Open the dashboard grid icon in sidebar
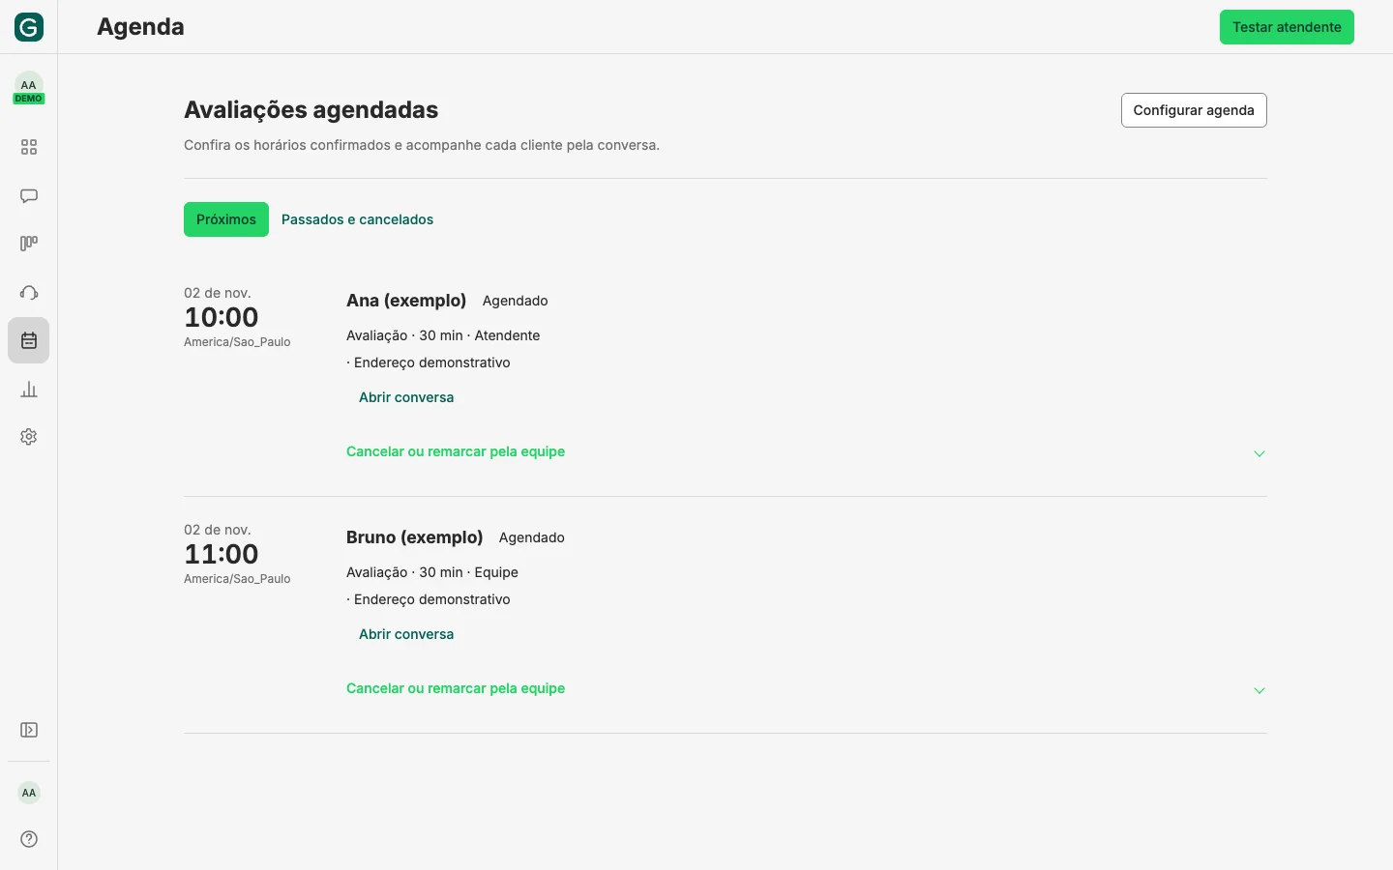Screen dimensions: 1393x870 29,147
